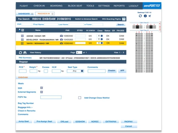Focus the HLW field

[x=56, y=71]
